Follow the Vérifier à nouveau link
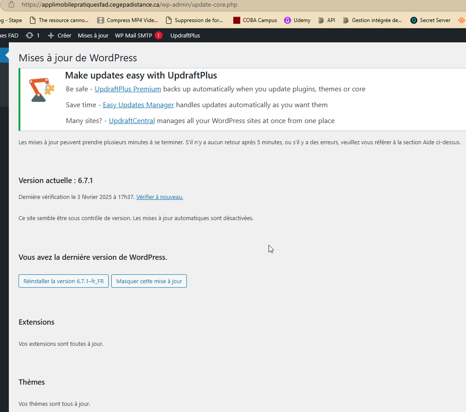The width and height of the screenshot is (466, 412). click(159, 197)
